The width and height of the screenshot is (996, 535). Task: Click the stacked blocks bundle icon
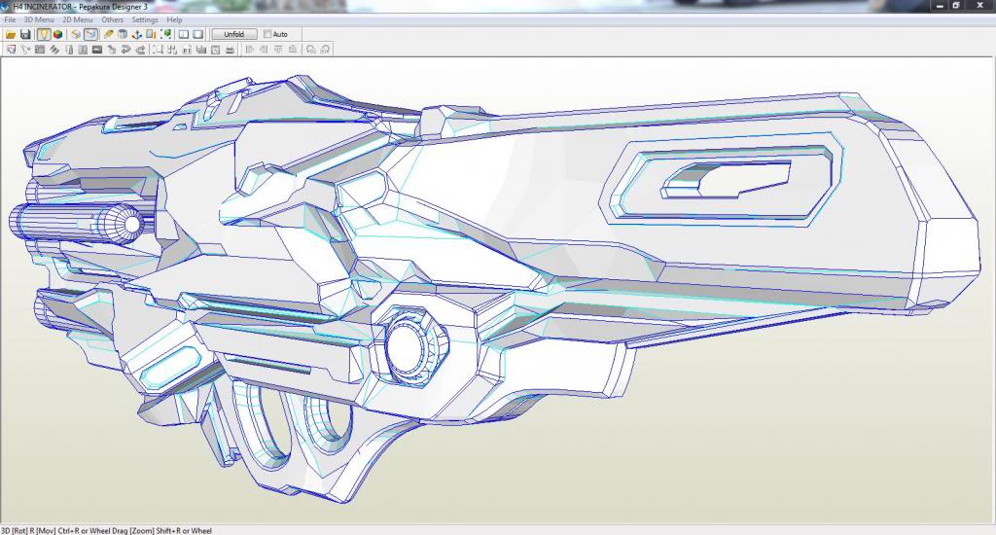point(201,50)
